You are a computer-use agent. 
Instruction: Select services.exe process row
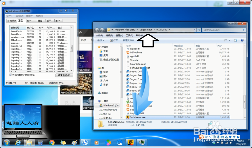click(40, 37)
